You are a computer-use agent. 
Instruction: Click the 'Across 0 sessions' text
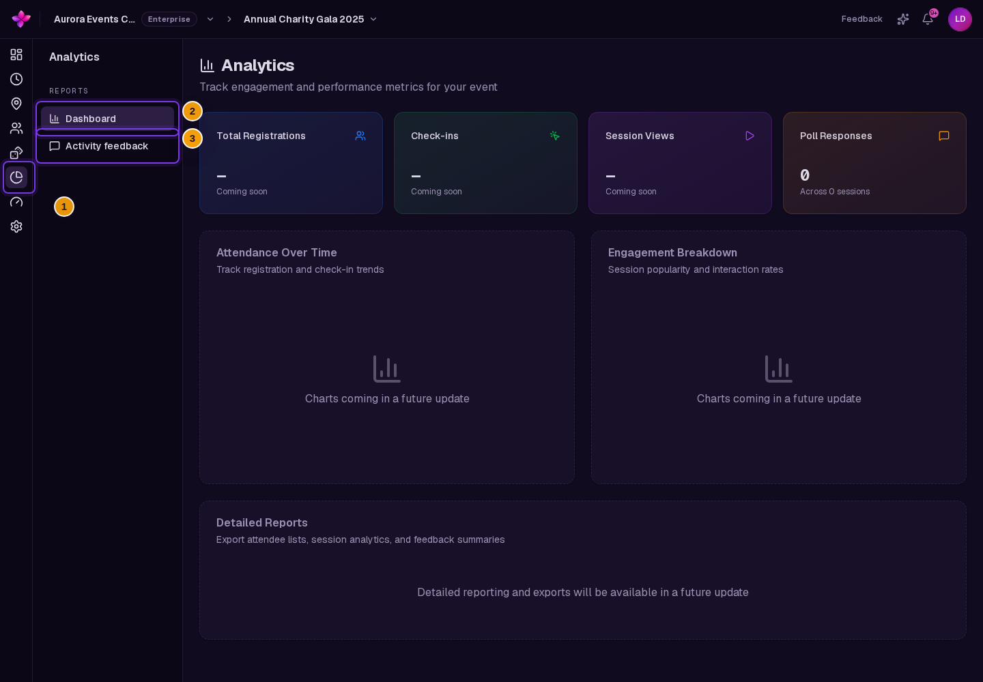(835, 192)
